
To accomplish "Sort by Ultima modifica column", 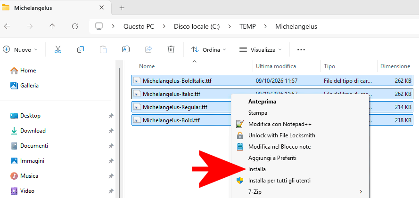I will coord(276,66).
